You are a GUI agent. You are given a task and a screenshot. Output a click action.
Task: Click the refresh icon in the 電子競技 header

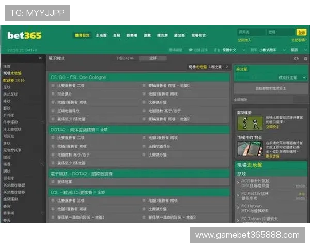pyautogui.click(x=297, y=59)
